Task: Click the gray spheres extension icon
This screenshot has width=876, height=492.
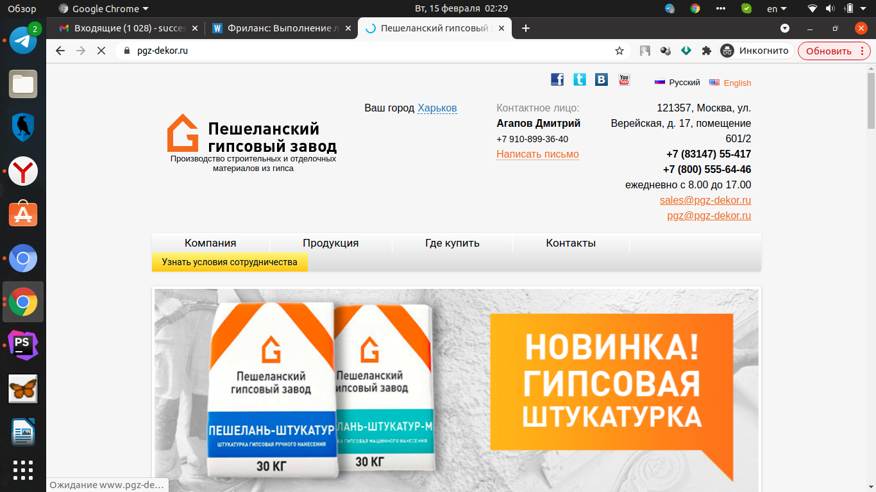Action: 666,51
